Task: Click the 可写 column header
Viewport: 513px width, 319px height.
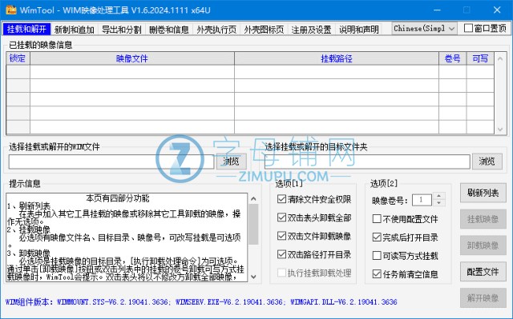Action: (480, 58)
